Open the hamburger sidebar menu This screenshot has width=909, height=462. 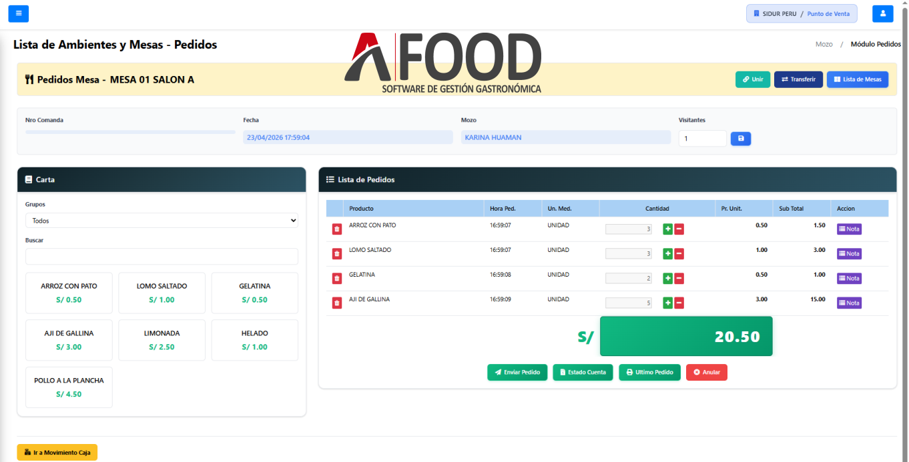19,13
